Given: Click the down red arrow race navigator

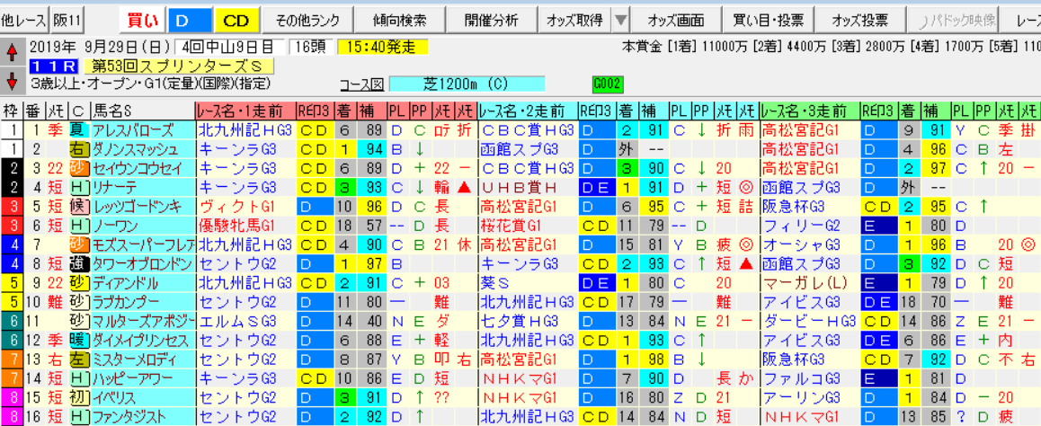Looking at the screenshot, I should click(x=13, y=80).
